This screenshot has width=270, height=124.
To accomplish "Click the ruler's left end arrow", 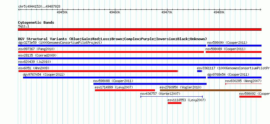I will (x=19, y=9).
